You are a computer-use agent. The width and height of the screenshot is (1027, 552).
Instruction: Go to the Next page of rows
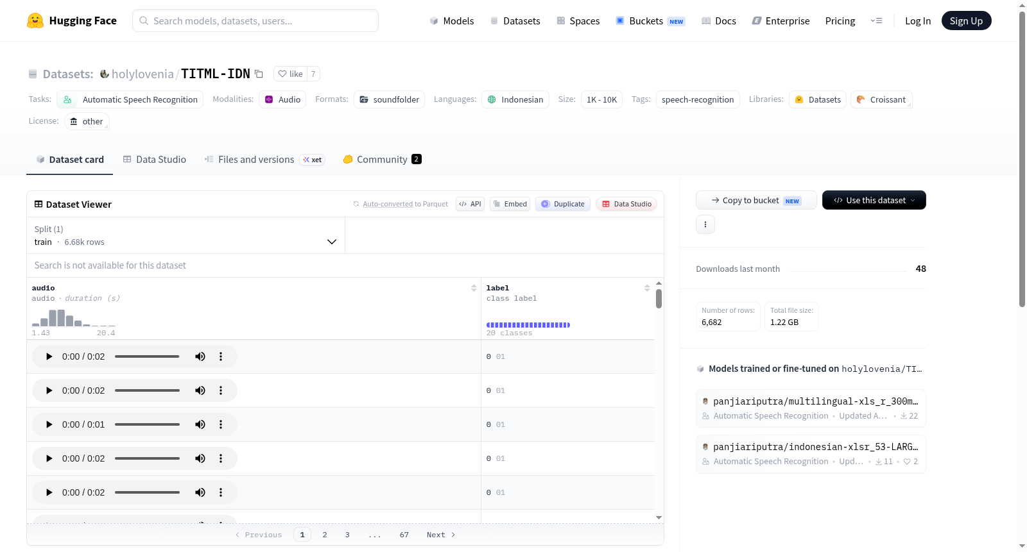click(441, 535)
